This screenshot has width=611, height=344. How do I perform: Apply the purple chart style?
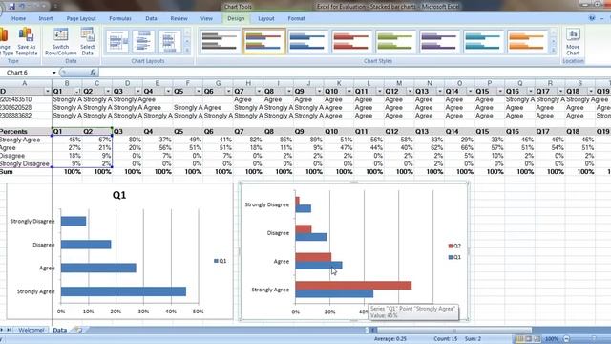(439, 41)
